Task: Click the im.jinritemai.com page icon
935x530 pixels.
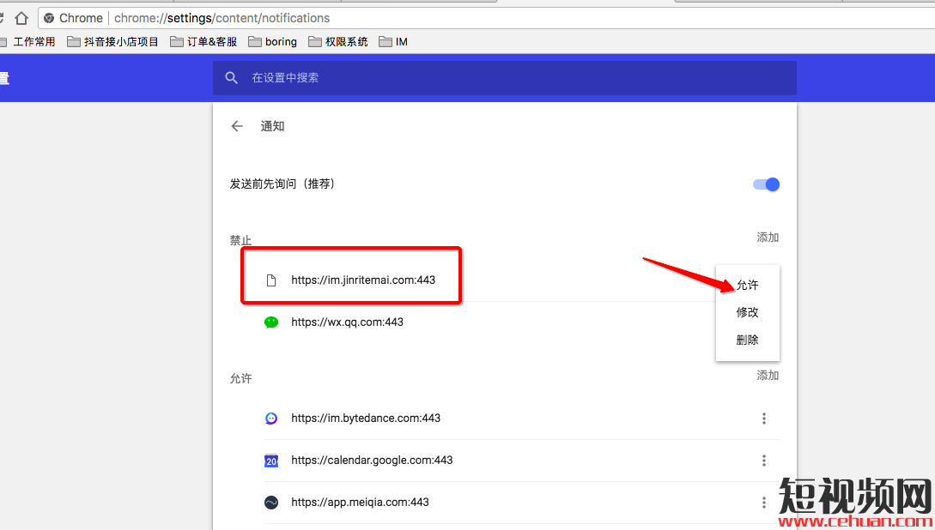Action: click(x=271, y=280)
